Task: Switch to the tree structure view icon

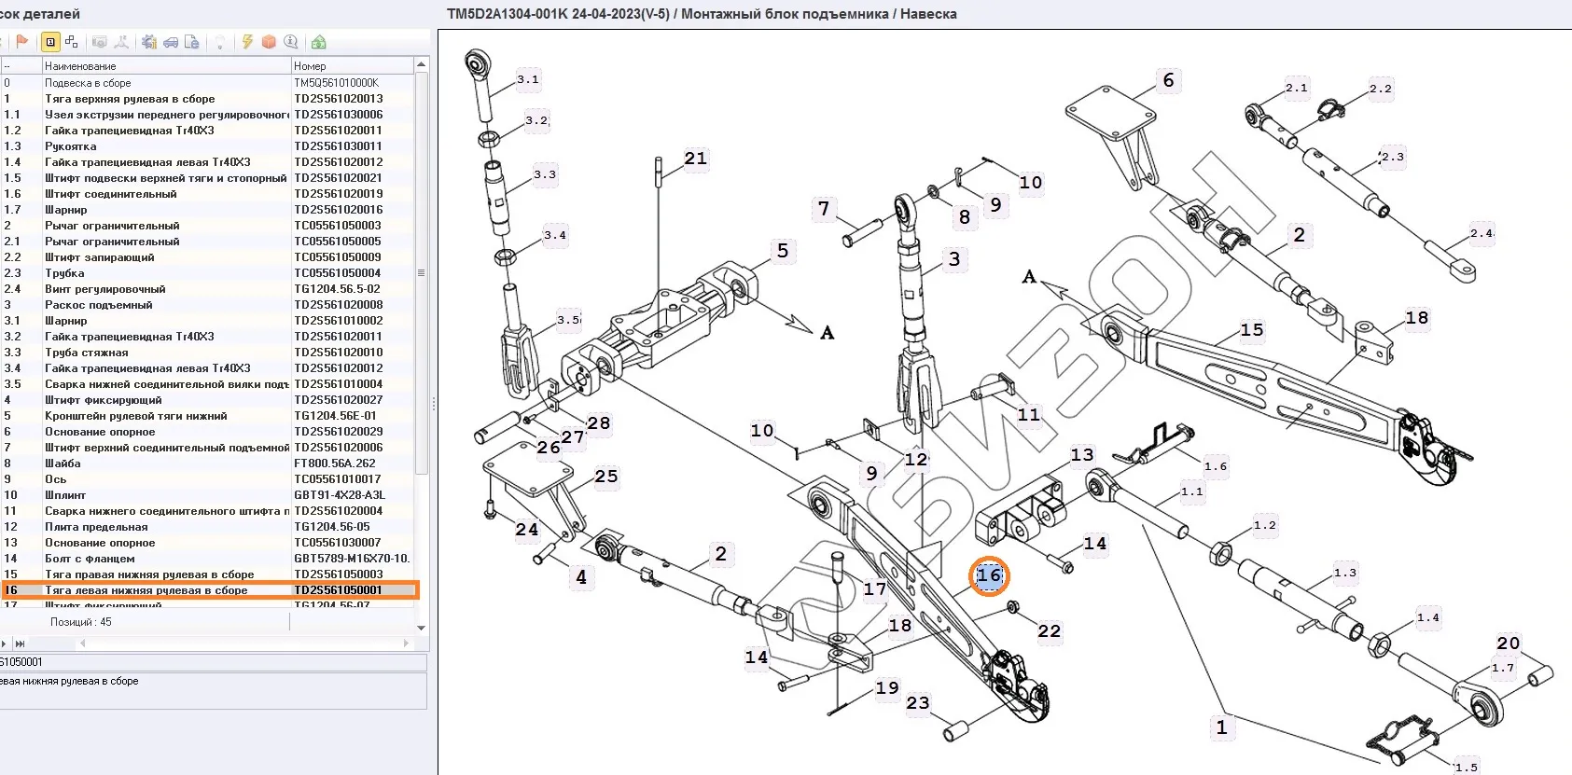Action: [72, 42]
